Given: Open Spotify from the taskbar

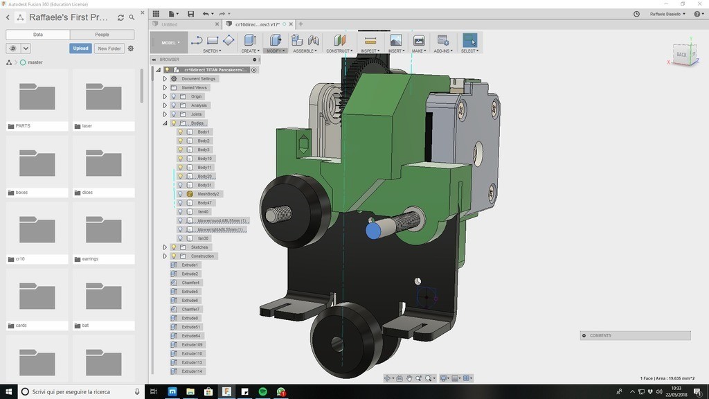Looking at the screenshot, I should [262, 392].
